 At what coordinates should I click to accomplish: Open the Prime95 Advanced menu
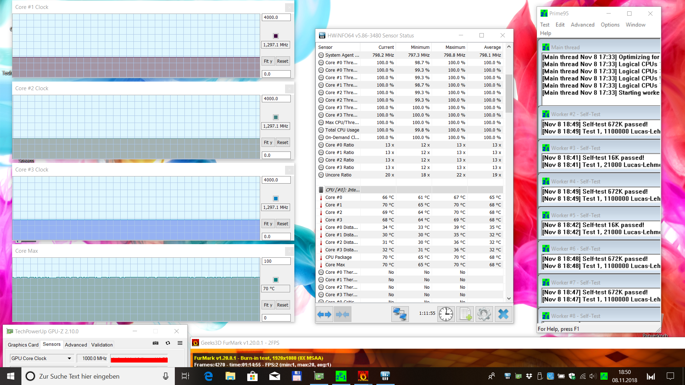[582, 25]
